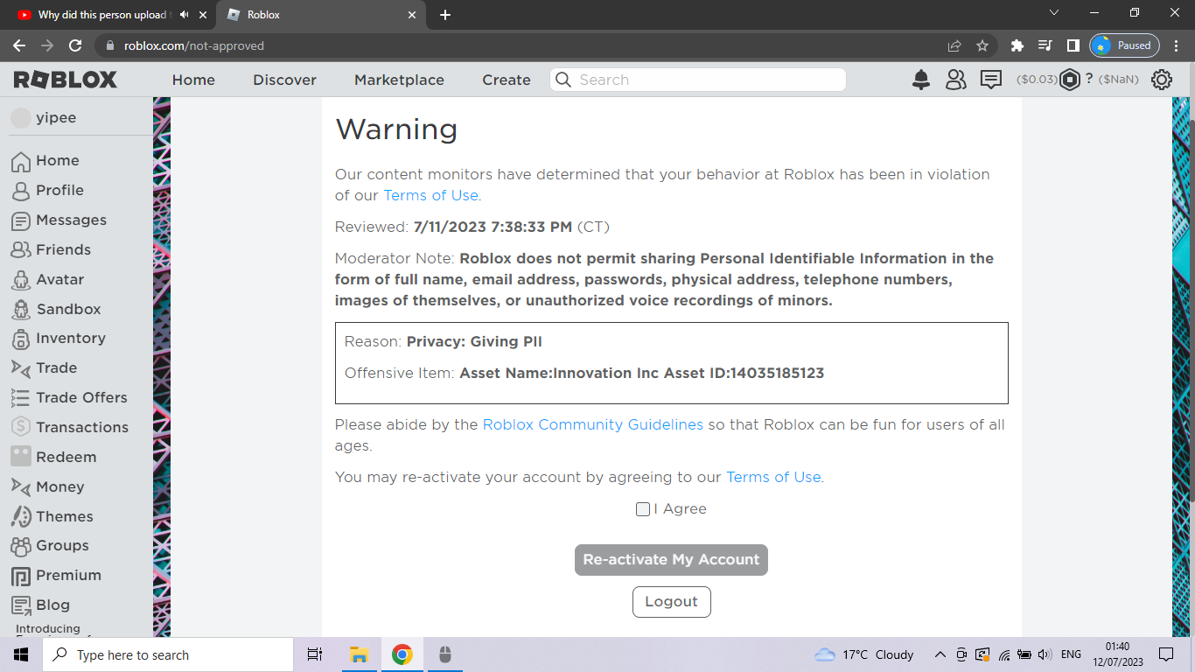This screenshot has width=1195, height=672.
Task: Open Terms of Use link near re-activate
Action: click(x=773, y=477)
